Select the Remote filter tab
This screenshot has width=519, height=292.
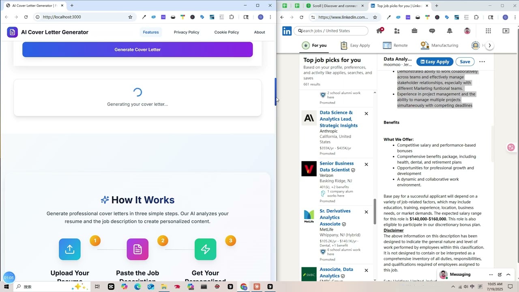[395, 45]
